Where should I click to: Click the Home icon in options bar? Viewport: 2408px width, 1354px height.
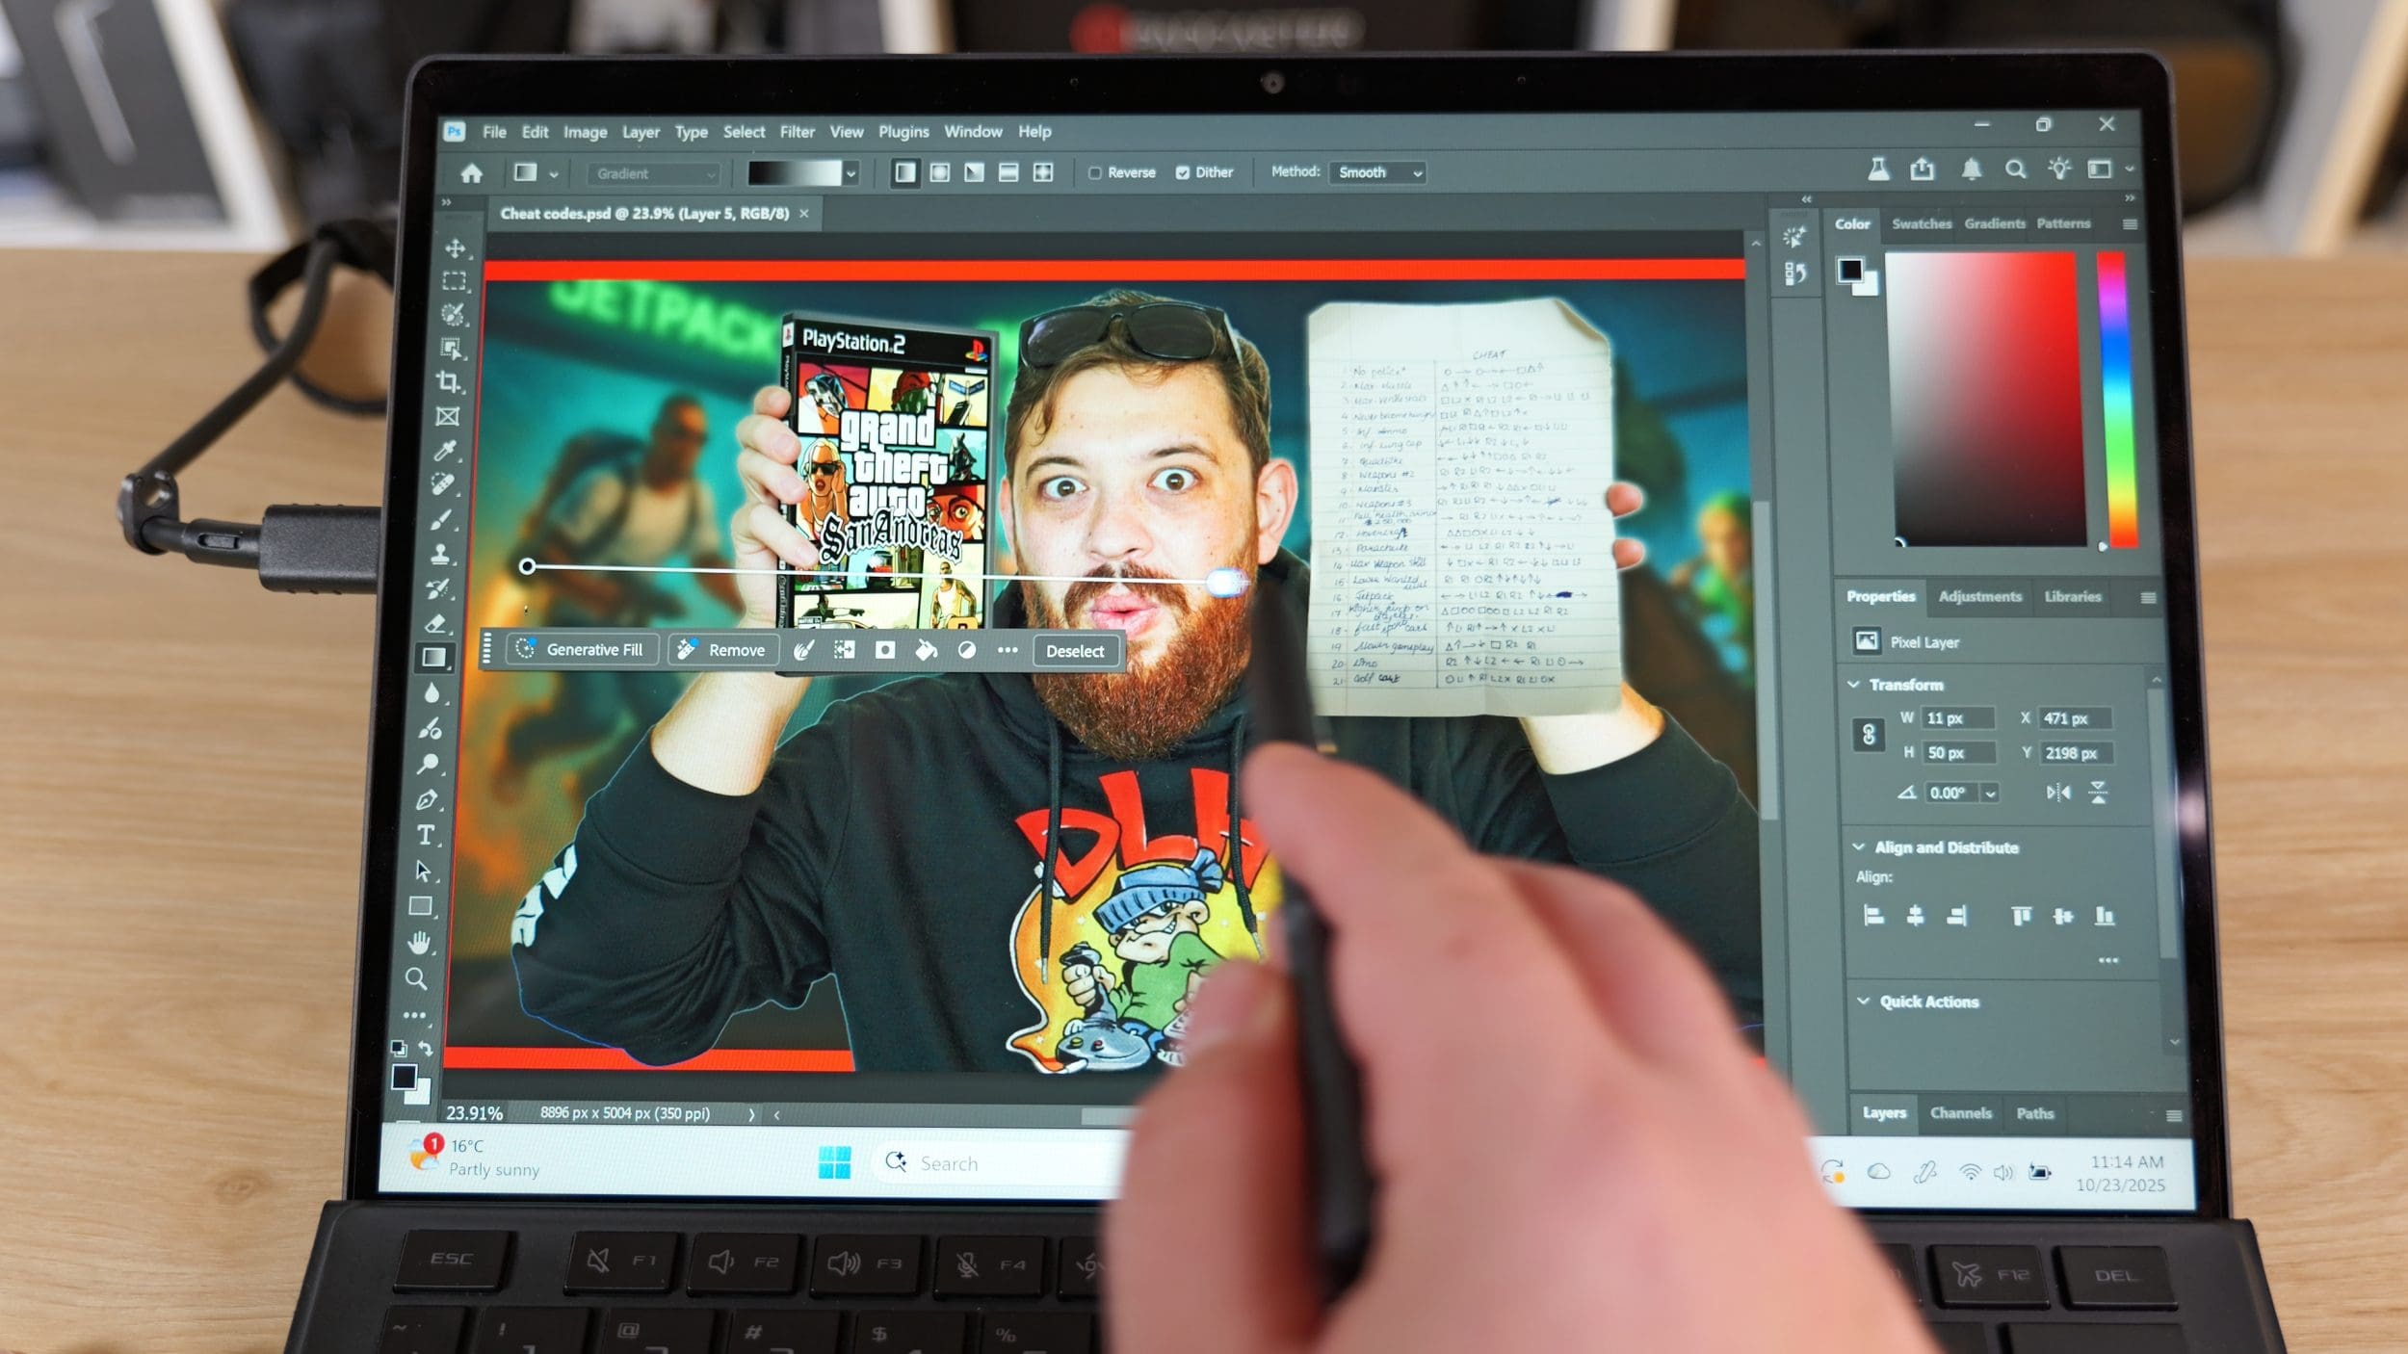tap(471, 173)
